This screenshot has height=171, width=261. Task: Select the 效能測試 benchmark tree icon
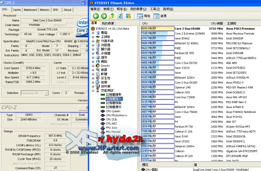tap(98, 91)
